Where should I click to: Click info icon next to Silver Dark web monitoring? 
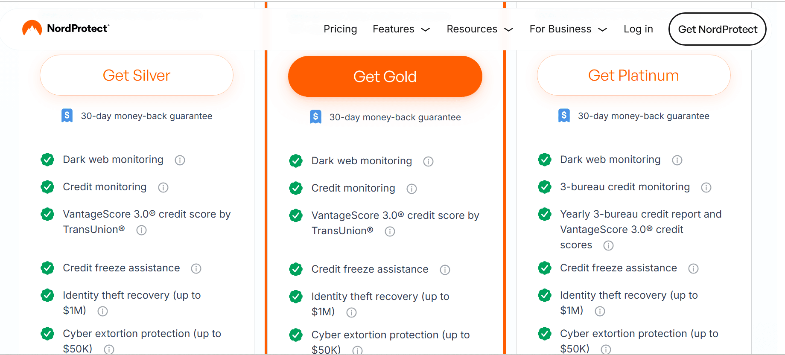(180, 160)
